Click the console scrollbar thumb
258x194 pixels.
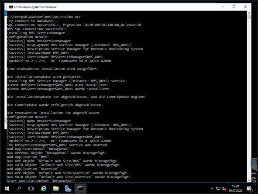pos(249,17)
